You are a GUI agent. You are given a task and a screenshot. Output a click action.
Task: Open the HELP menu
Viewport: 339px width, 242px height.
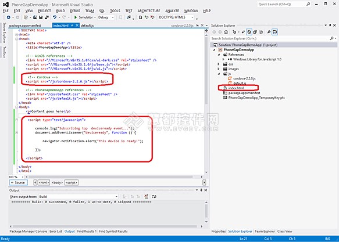click(x=206, y=11)
